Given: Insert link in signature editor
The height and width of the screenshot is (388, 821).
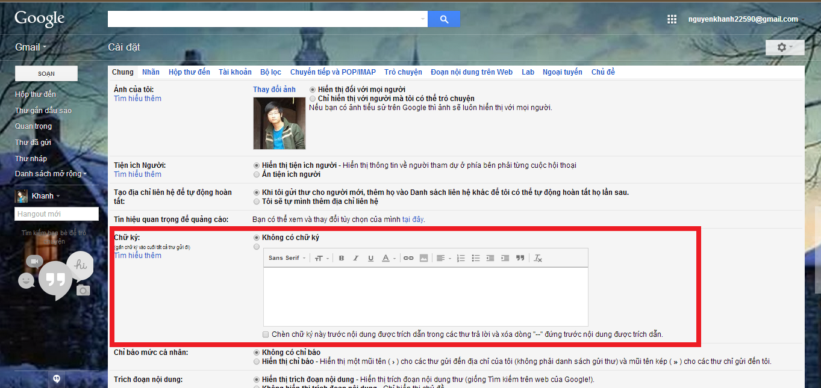Looking at the screenshot, I should [x=408, y=258].
